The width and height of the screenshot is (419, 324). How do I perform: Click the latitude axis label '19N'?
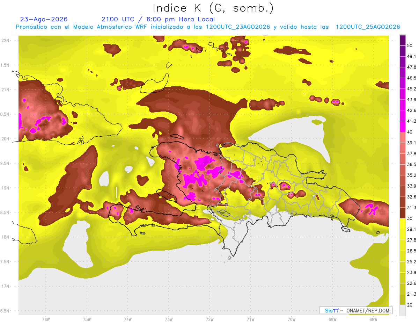pos(6,188)
